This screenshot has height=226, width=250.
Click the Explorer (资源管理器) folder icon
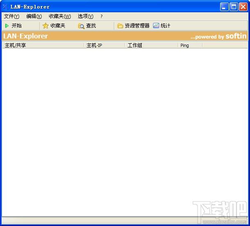pyautogui.click(x=120, y=26)
